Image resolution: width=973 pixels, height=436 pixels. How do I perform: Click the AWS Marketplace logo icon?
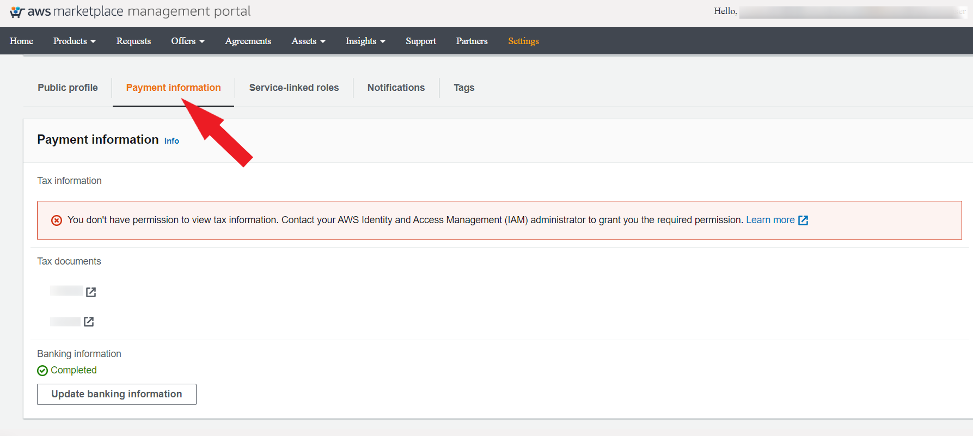(17, 11)
